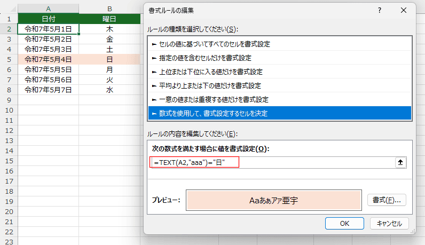Open format settings with 書式(F)... button
Viewport: 425px width, 245px height.
(387, 200)
